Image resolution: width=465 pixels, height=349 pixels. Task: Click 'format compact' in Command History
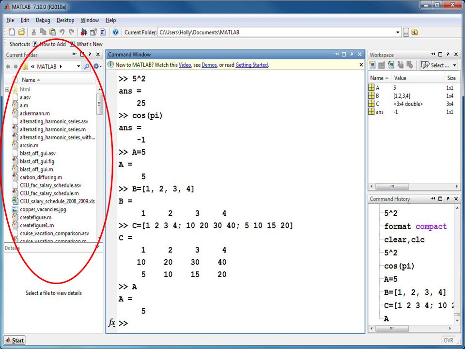415,226
